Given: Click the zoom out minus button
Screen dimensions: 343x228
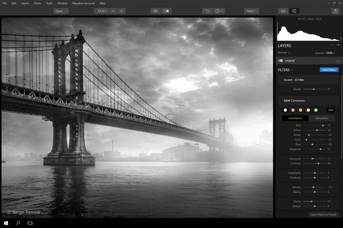Looking at the screenshot, I should click(x=113, y=11).
